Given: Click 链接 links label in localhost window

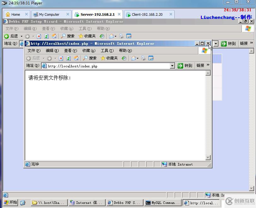Looking at the screenshot, I should (x=200, y=65).
